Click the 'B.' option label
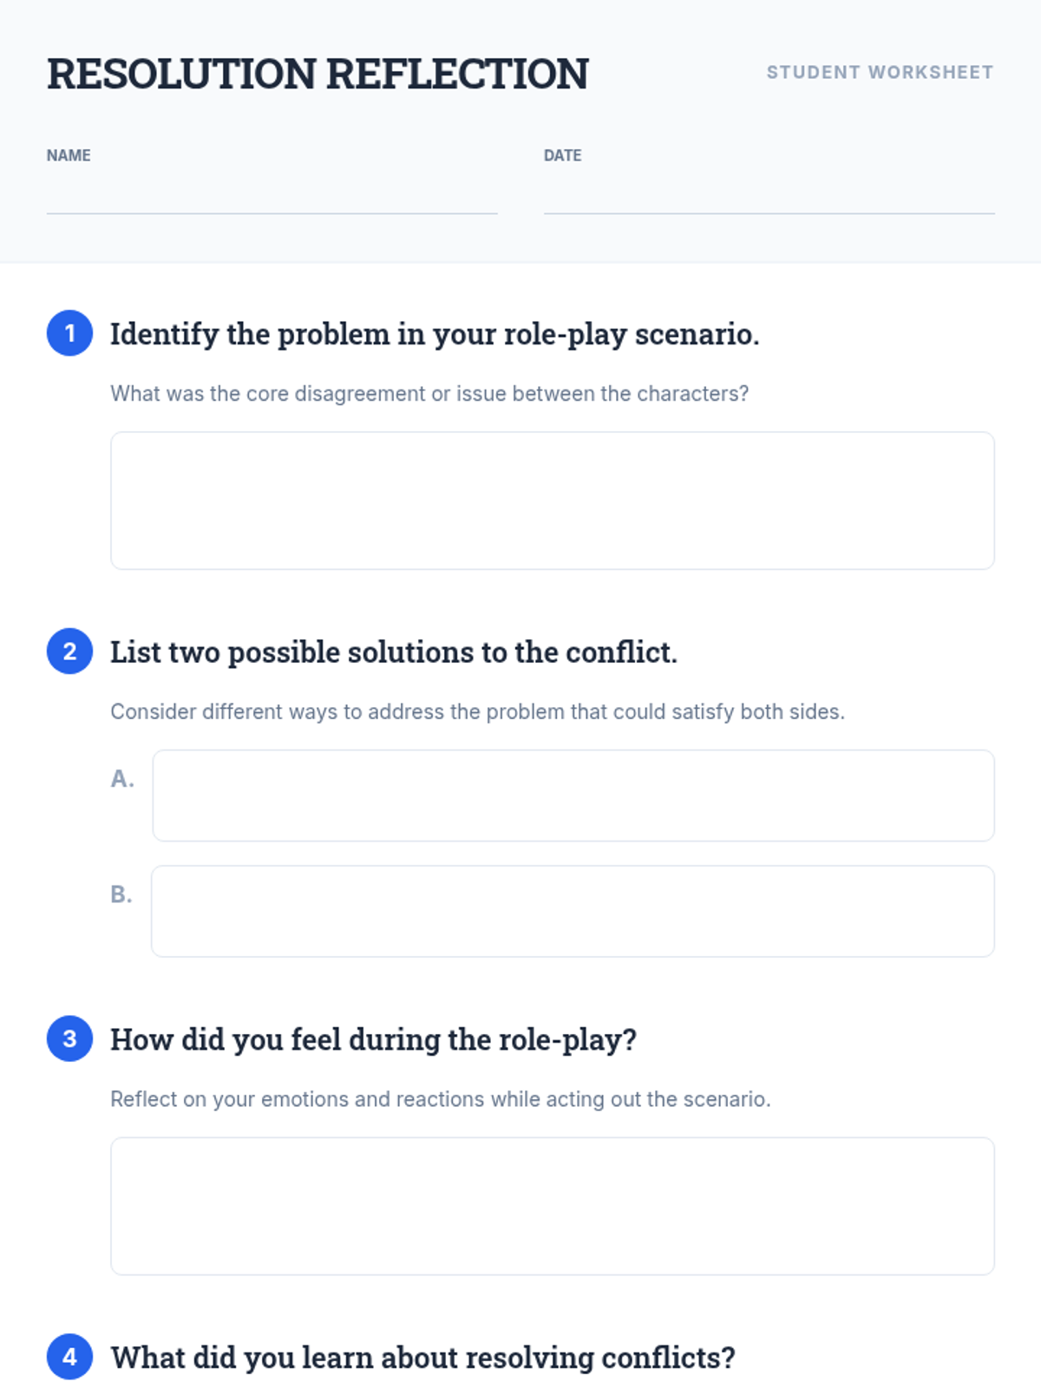The image size is (1041, 1388). pyautogui.click(x=121, y=894)
